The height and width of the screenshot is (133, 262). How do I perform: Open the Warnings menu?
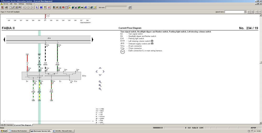pyautogui.click(x=29, y=4)
